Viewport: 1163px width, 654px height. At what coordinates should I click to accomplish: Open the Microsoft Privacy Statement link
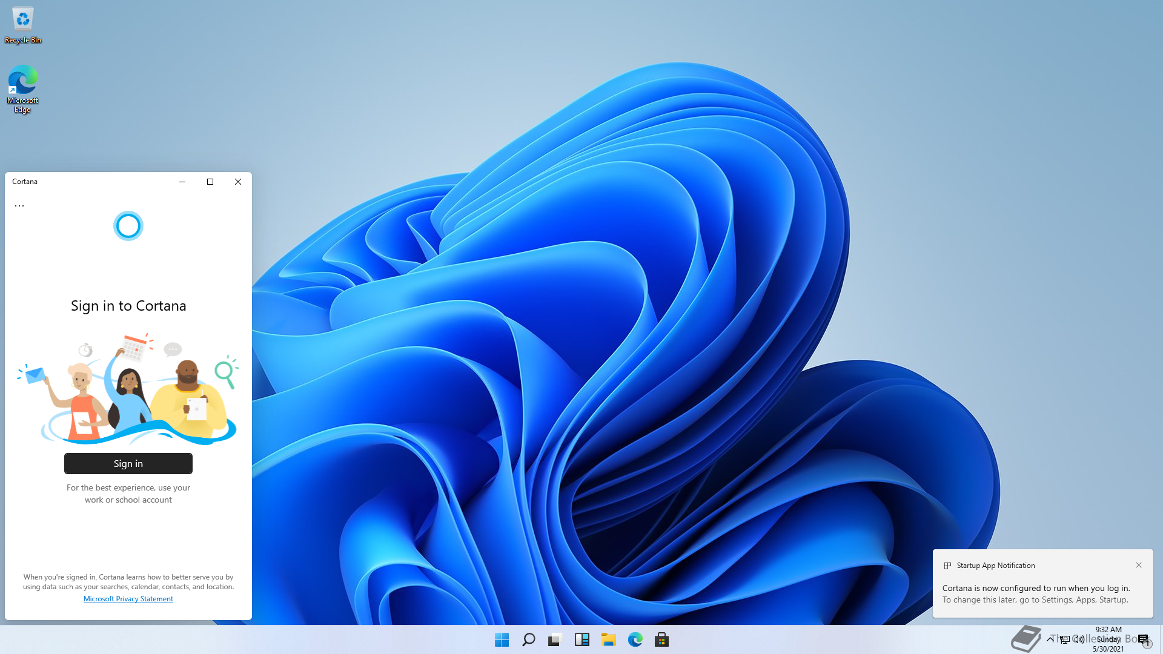coord(128,599)
